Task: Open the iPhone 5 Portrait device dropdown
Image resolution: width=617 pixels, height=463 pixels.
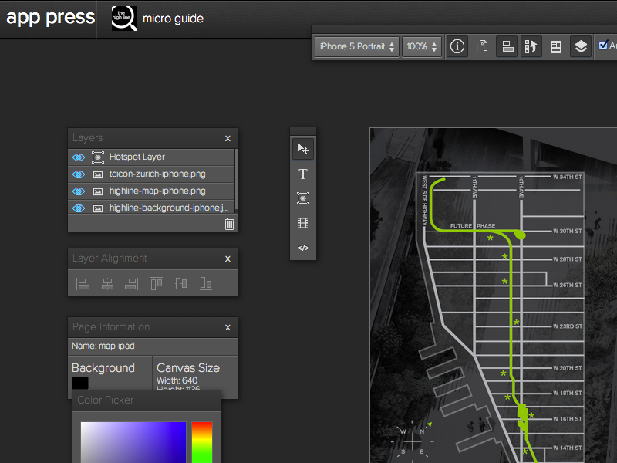Action: [x=357, y=46]
